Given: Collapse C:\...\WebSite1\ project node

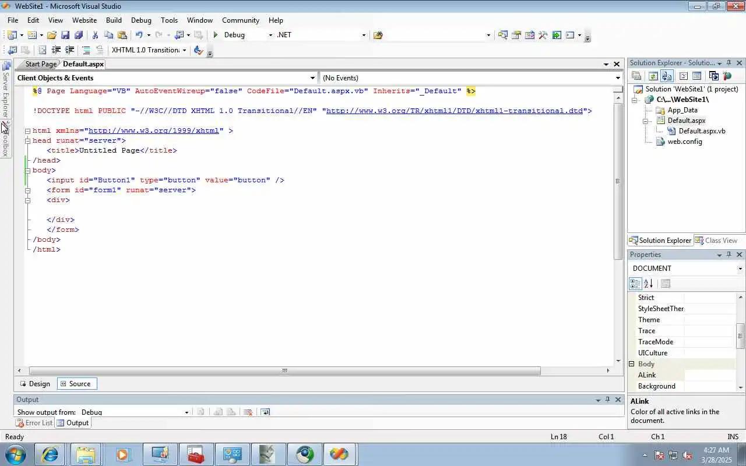Looking at the screenshot, I should (x=635, y=100).
